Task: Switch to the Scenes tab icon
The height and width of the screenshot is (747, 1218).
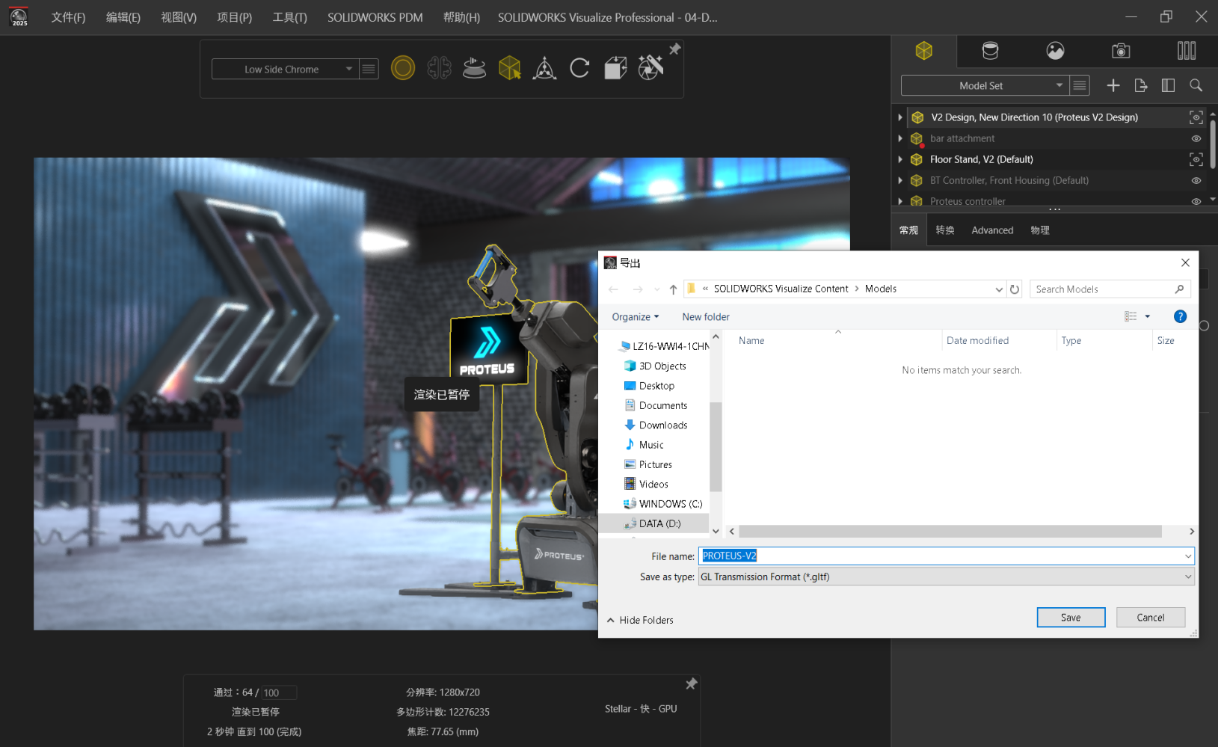Action: pyautogui.click(x=1055, y=51)
